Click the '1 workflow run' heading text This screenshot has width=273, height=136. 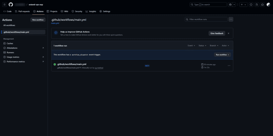60,46
